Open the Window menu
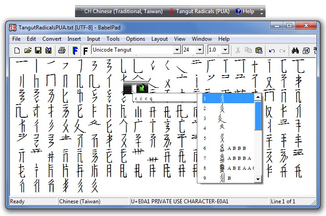Screen dimensions: 326x216 (x=202, y=39)
